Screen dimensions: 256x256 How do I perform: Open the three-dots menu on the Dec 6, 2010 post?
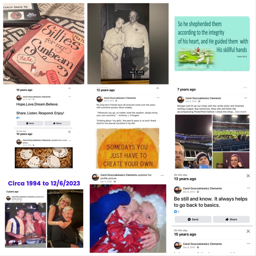(248, 243)
